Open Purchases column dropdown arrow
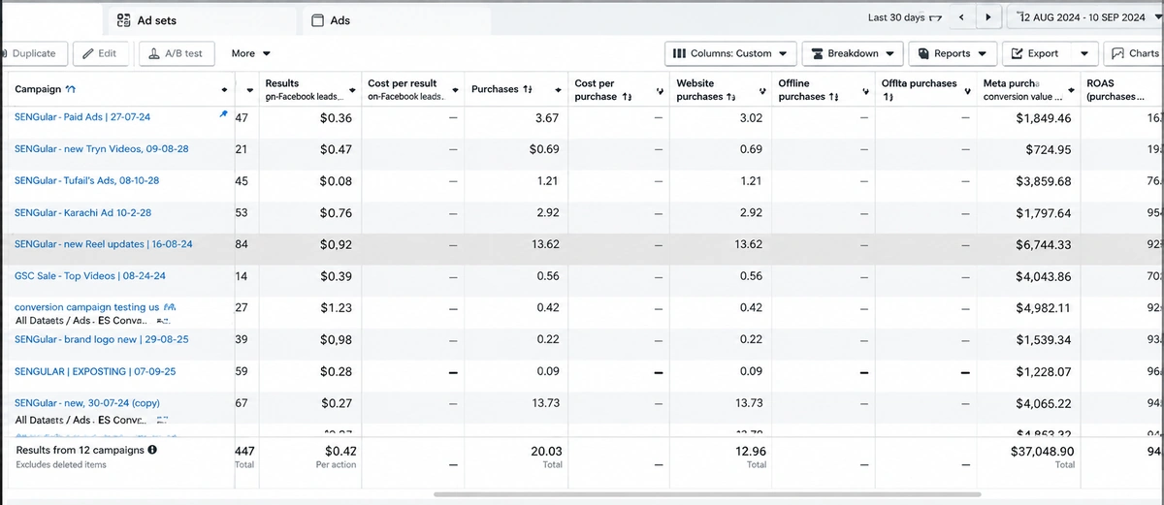 pos(559,90)
